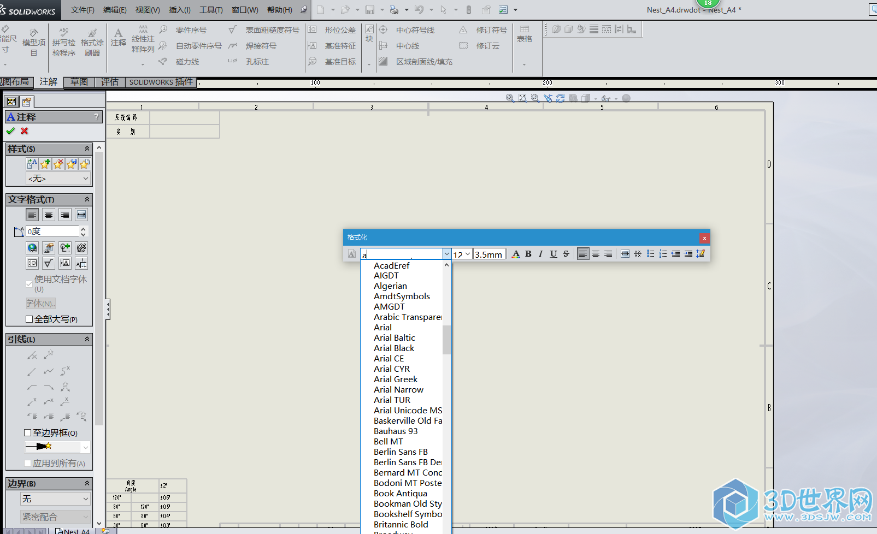The width and height of the screenshot is (877, 534).
Task: Click the paragraph properties icon in 格式化 toolbar
Action: pos(701,254)
